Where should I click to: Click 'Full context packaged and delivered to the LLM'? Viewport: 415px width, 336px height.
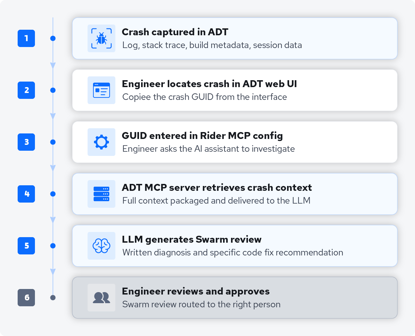(216, 200)
